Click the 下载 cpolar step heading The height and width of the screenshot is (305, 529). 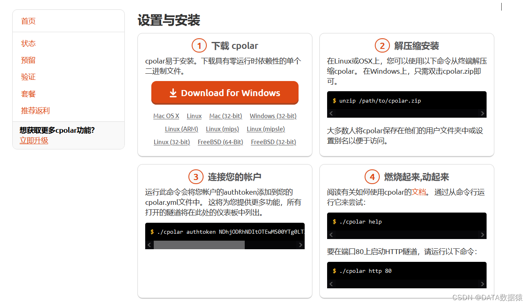(235, 46)
